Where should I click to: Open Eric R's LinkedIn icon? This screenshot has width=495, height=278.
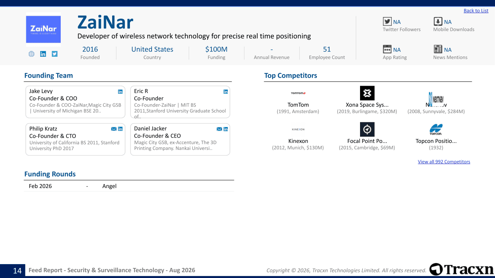226,92
